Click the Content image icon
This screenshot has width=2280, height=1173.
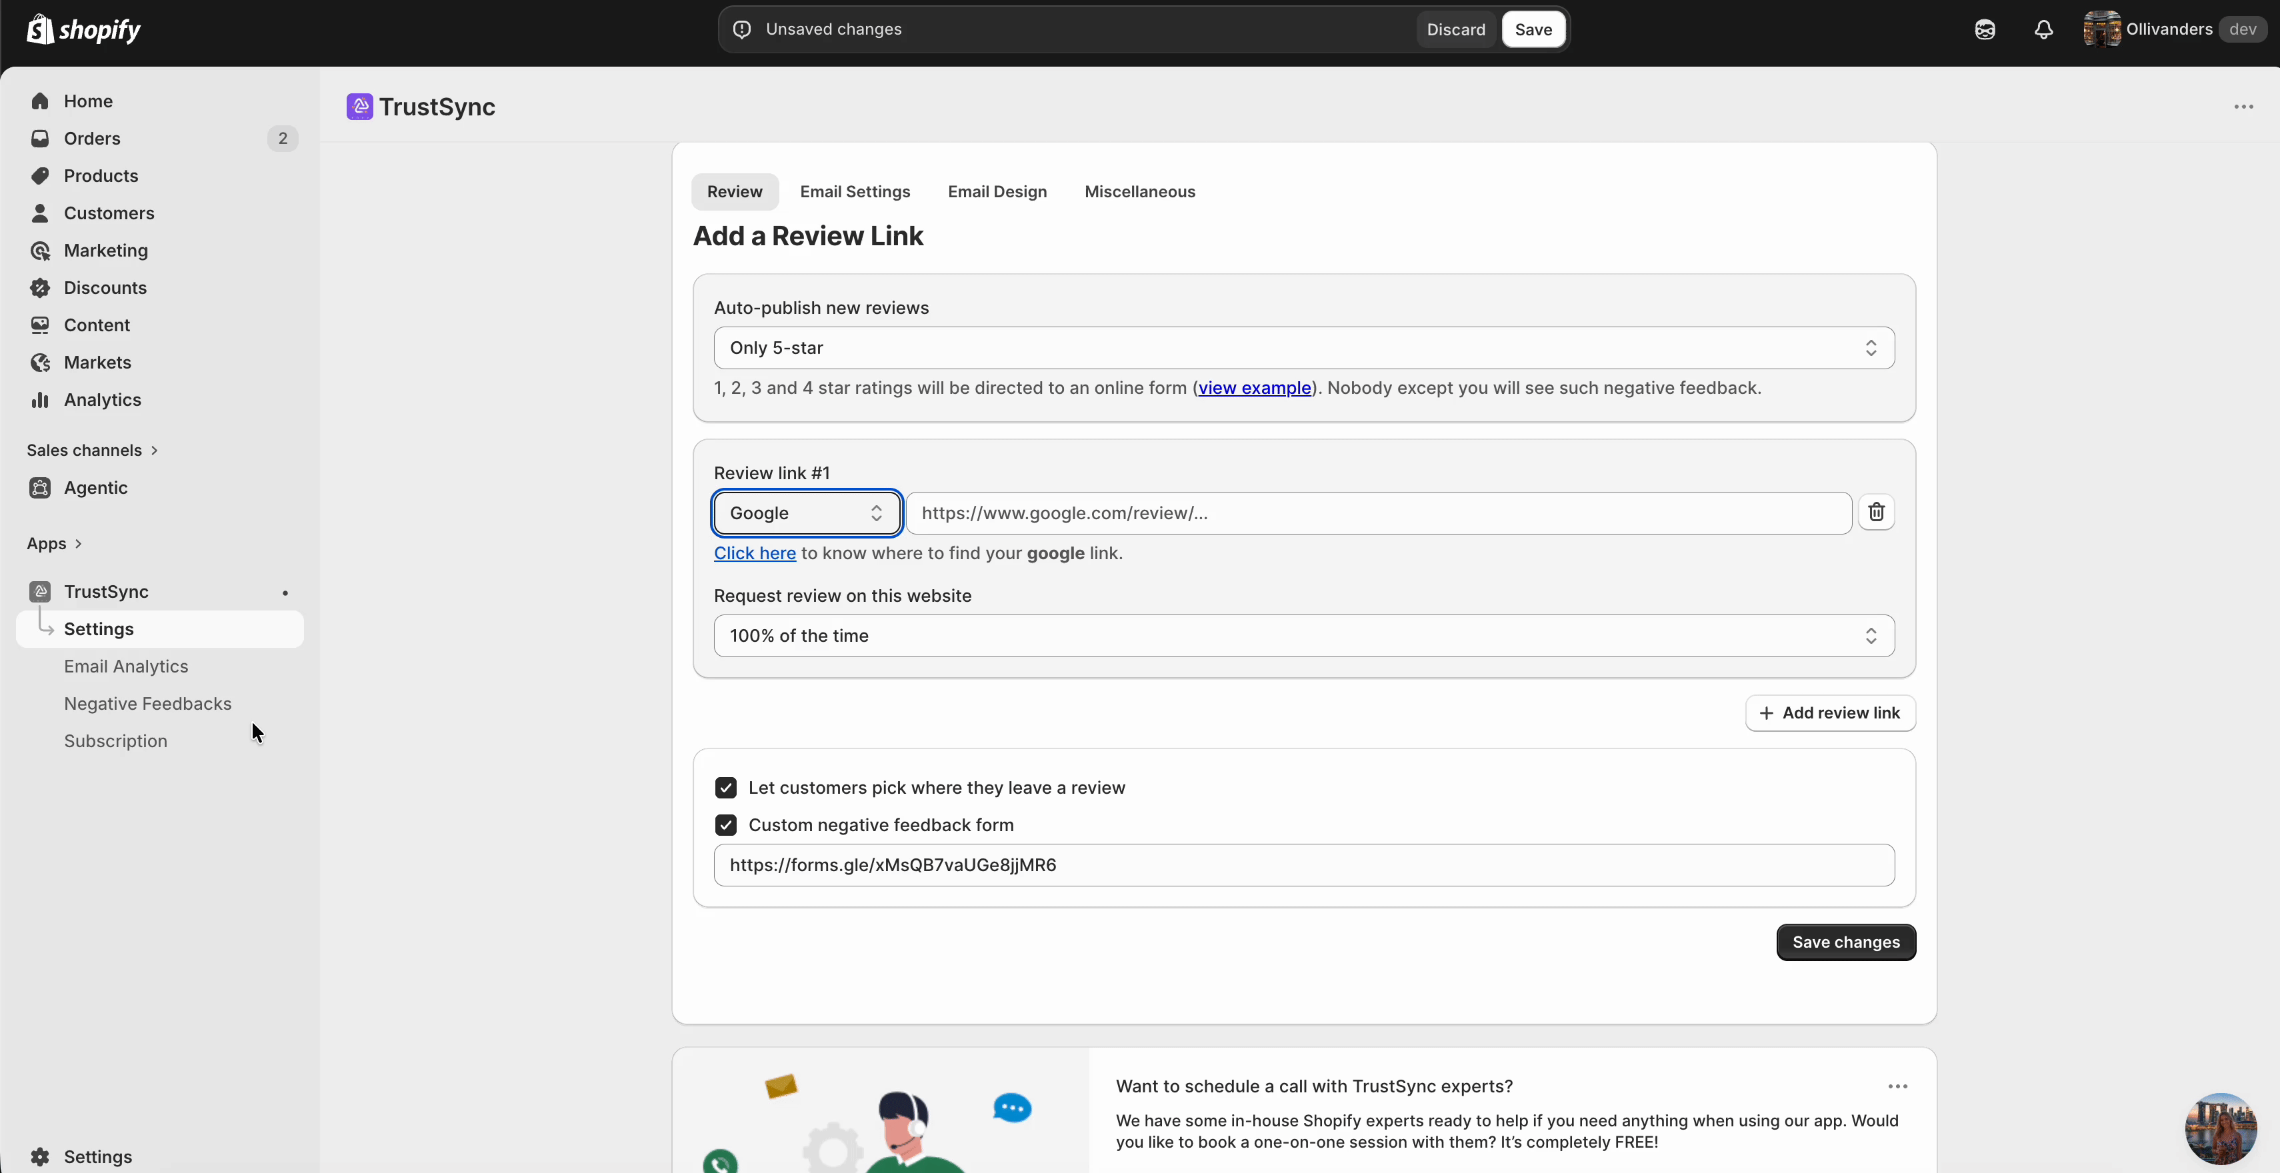tap(40, 325)
